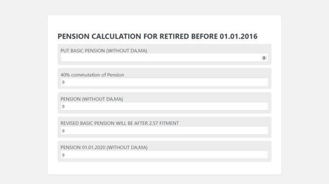Click the 01.01.2016 date in the heading
The image size is (329, 184).
coord(239,36)
